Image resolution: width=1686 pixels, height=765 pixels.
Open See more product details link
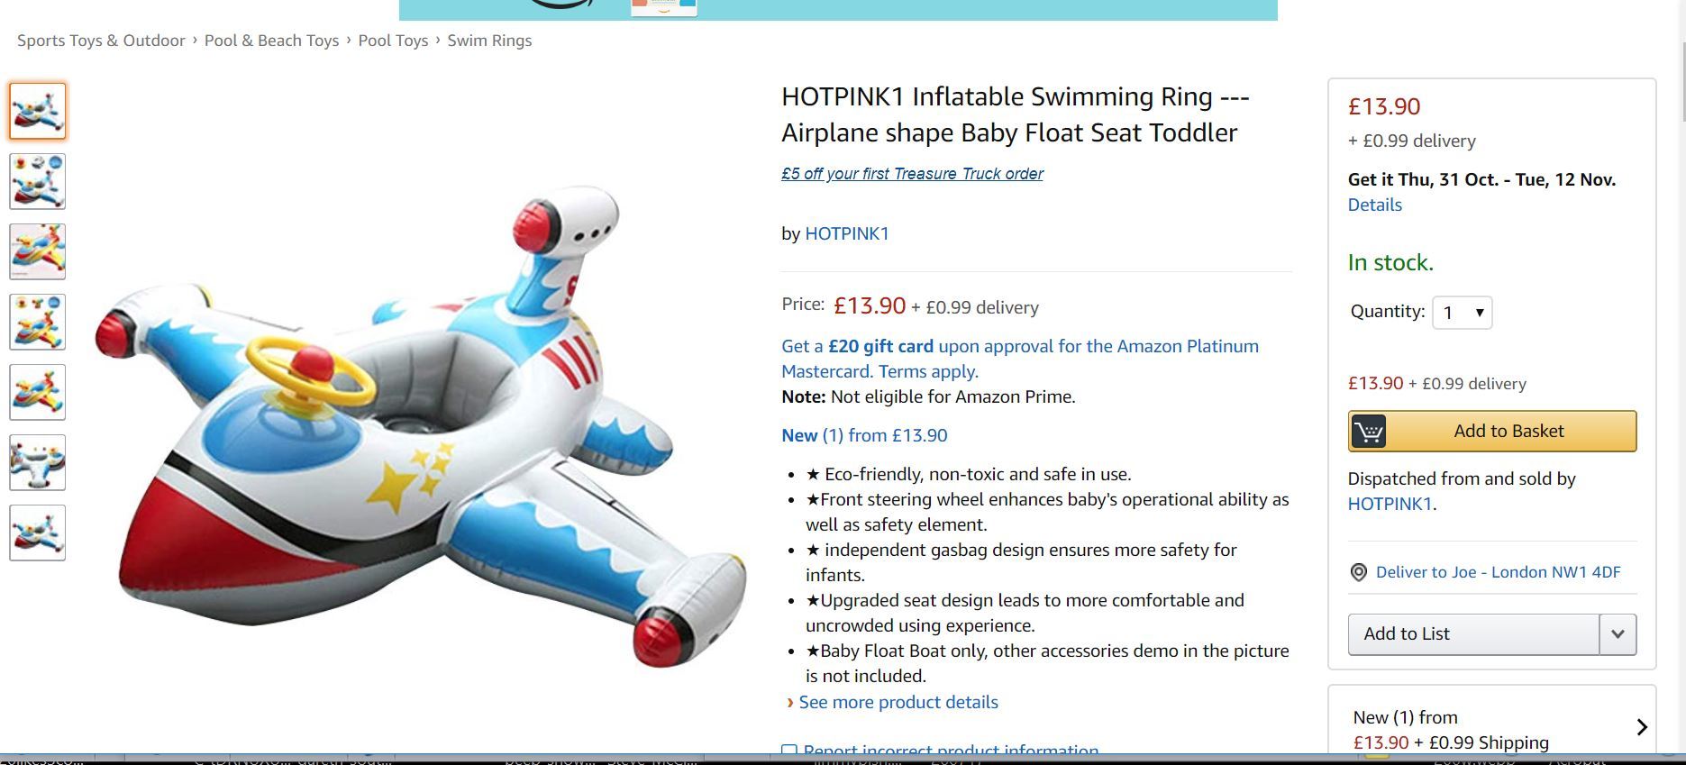[x=898, y=702]
